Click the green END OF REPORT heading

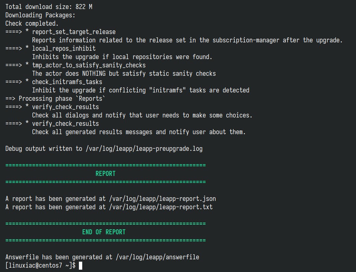(104, 232)
